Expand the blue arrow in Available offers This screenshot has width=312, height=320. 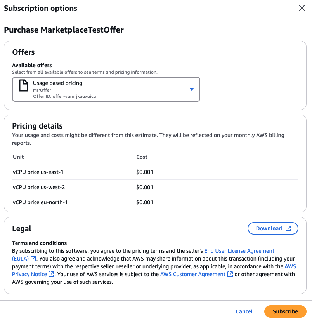tap(191, 89)
